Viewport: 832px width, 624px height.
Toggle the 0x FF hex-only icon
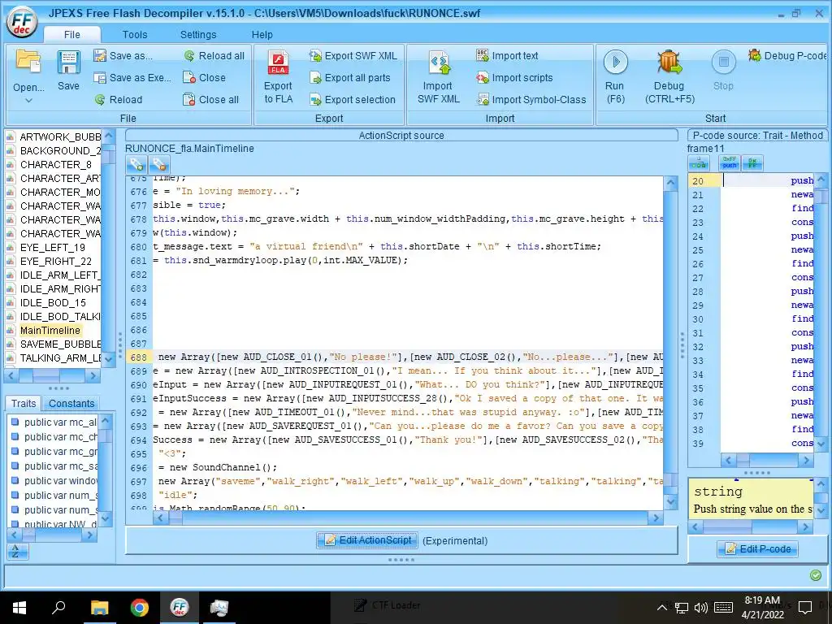752,163
